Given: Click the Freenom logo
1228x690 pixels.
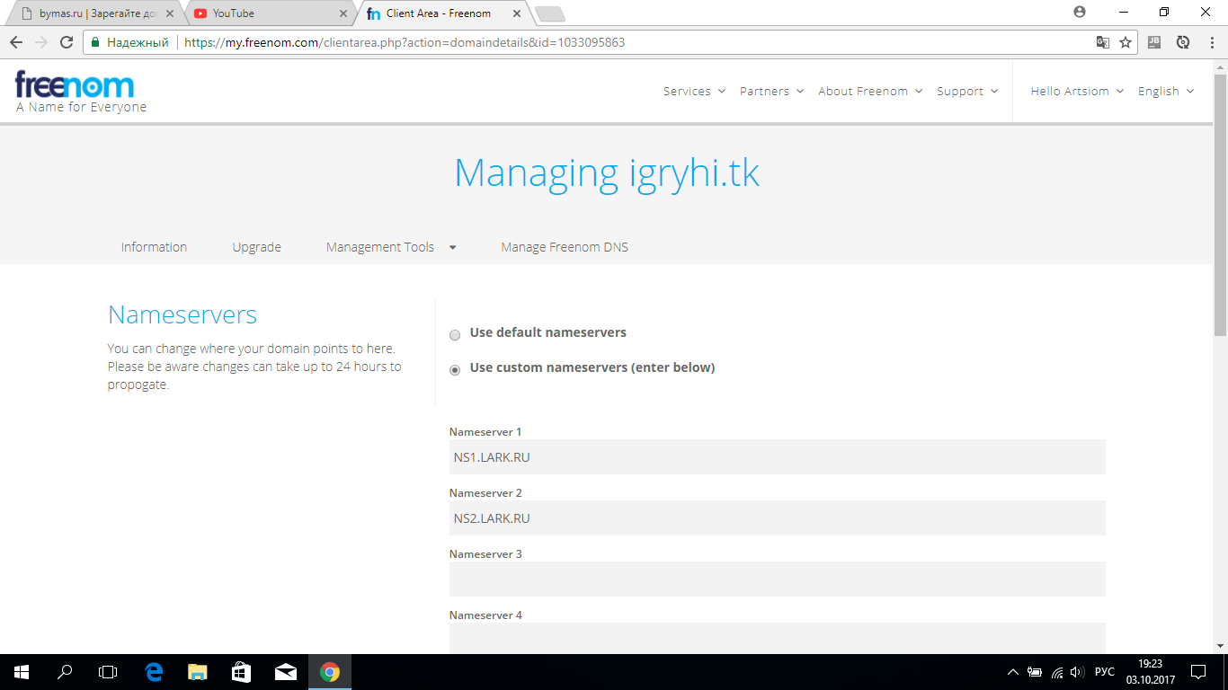Looking at the screenshot, I should click(x=76, y=86).
